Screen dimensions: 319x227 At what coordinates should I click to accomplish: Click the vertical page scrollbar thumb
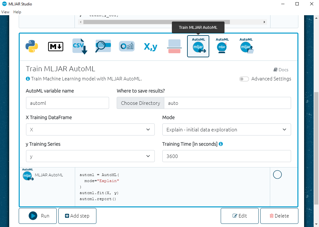316,148
